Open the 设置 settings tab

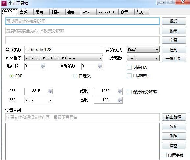[x=126, y=12]
